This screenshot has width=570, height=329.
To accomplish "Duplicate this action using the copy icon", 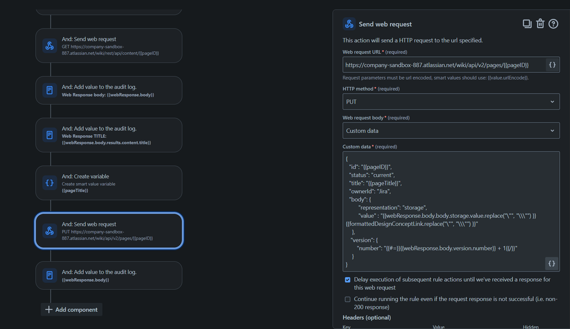I will 527,24.
